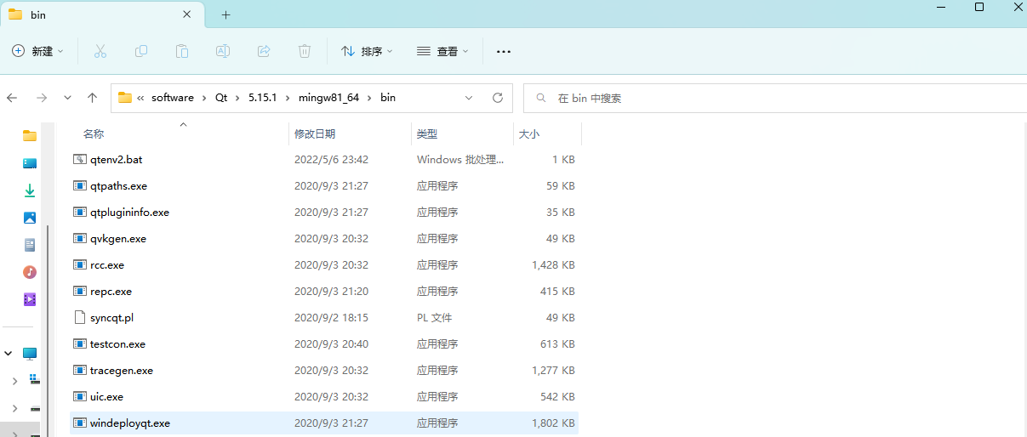This screenshot has height=437, width=1027.
Task: Select the file name windeployqt.exe
Action: pos(130,423)
